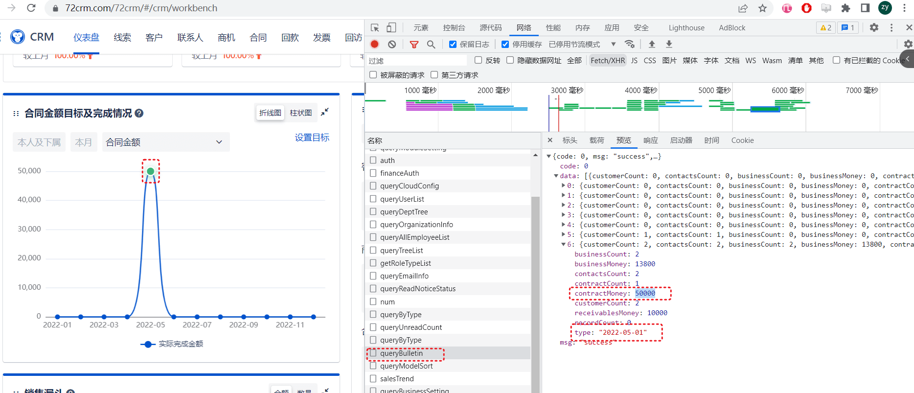The image size is (914, 393).
Task: Click the drag handle icon beside 合同金额目标及完成情况
Action: pyautogui.click(x=16, y=114)
